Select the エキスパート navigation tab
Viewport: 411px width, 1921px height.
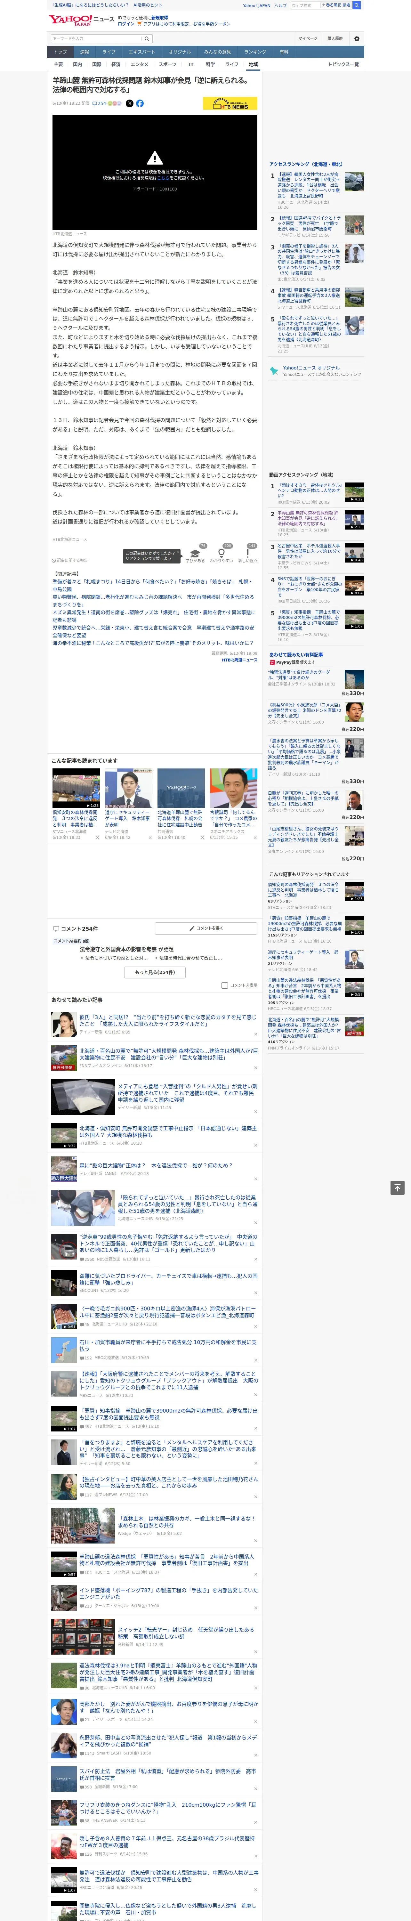[x=142, y=52]
